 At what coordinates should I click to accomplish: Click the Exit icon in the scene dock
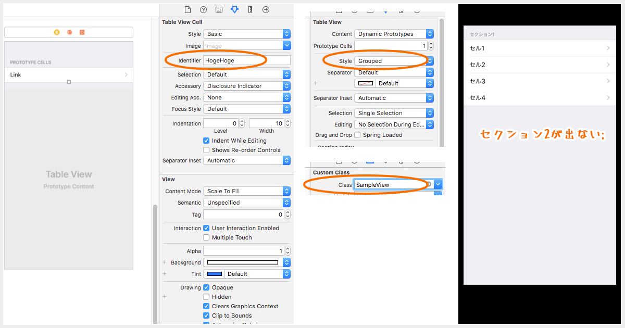click(82, 32)
